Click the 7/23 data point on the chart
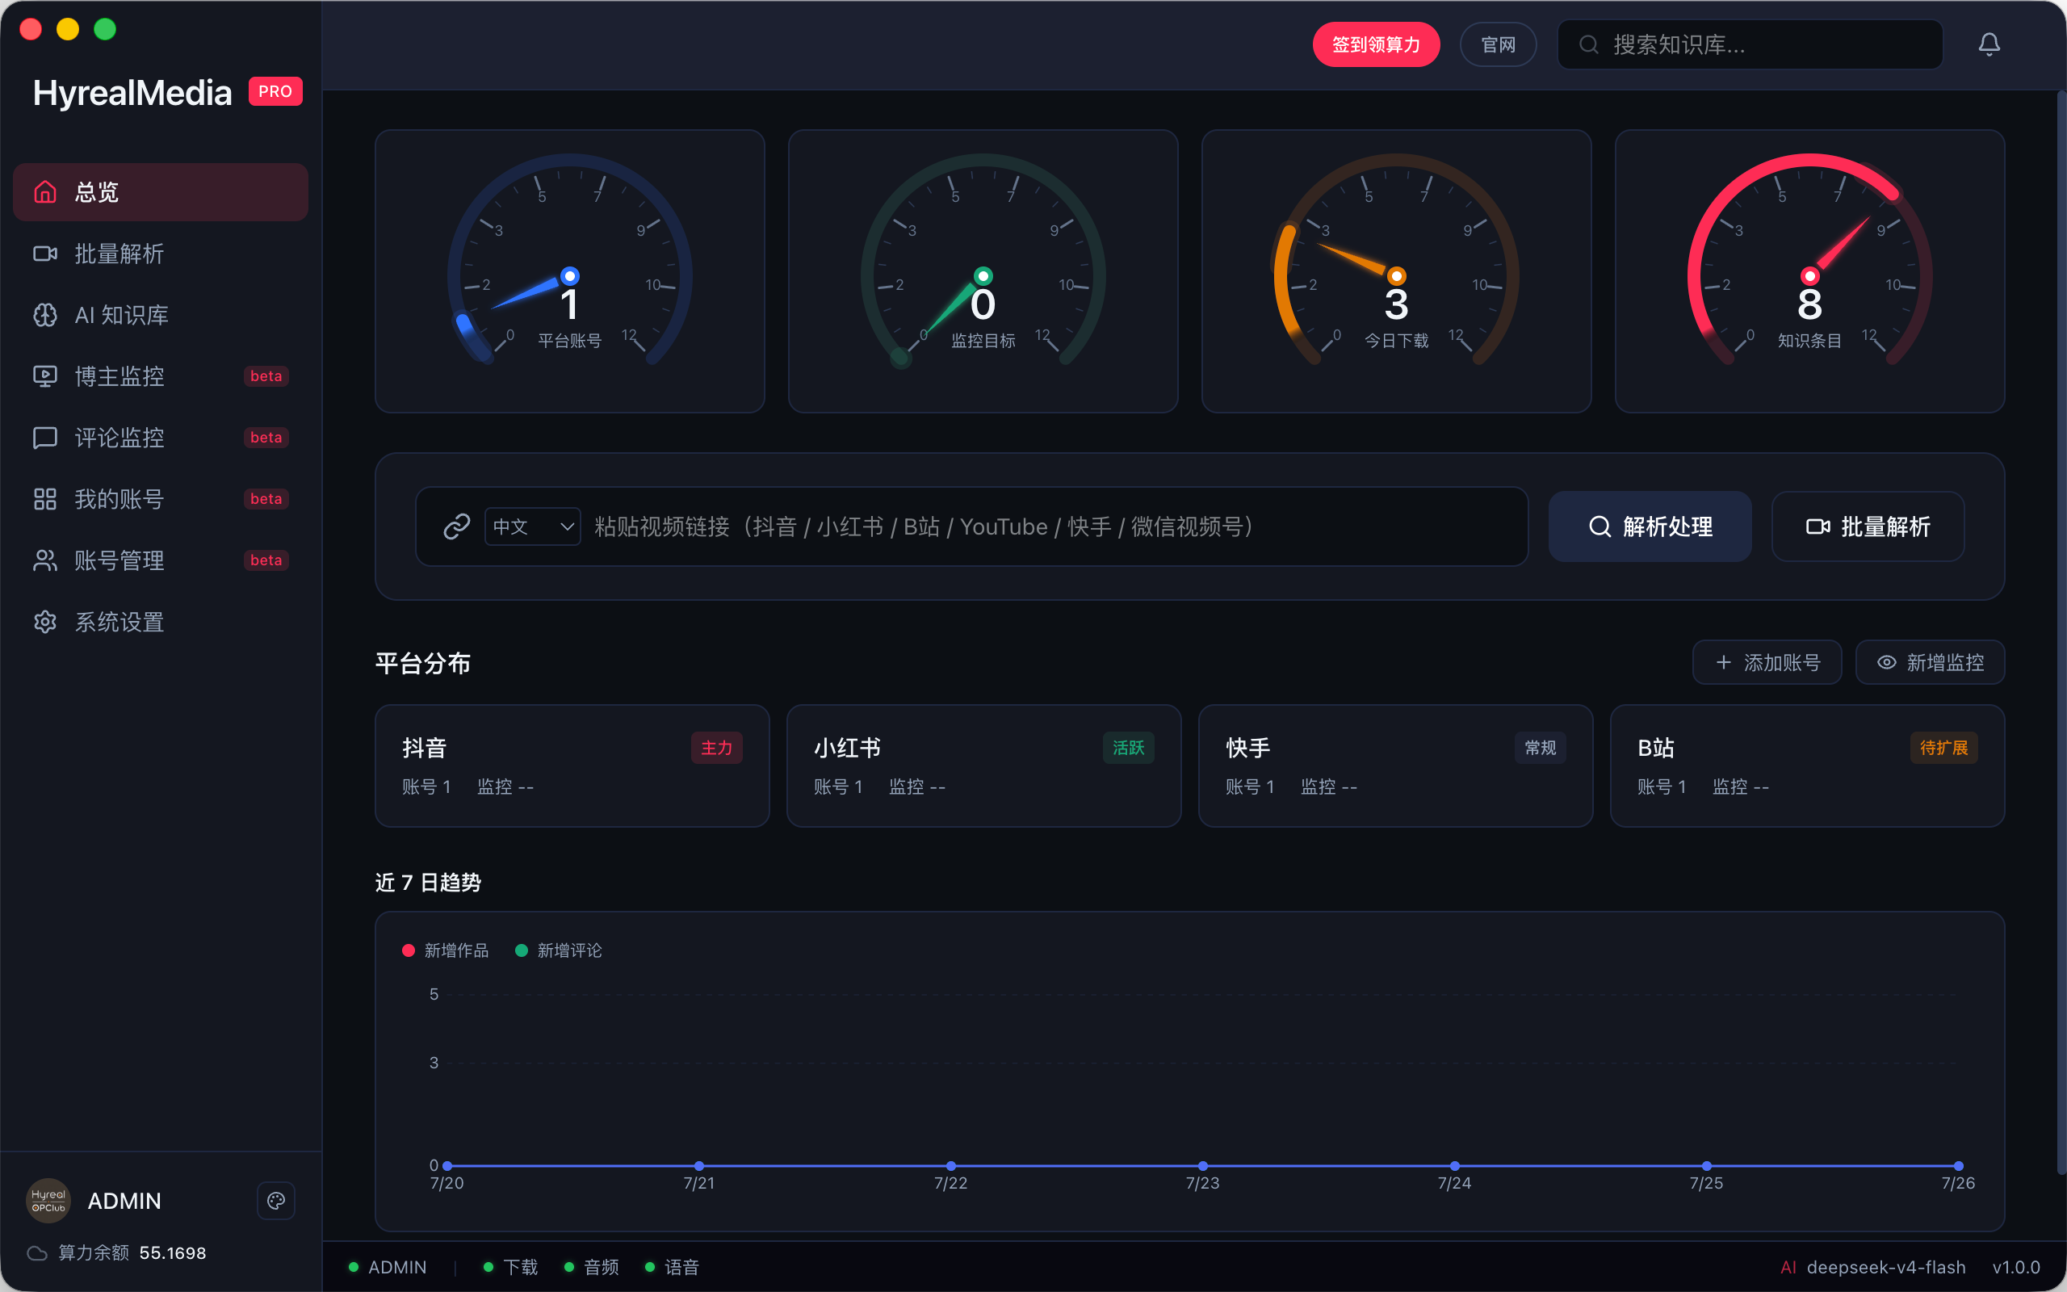The height and width of the screenshot is (1292, 2067). 1202,1165
